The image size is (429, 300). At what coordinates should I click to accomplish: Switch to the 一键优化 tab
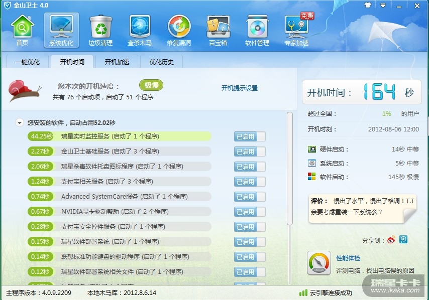27,62
